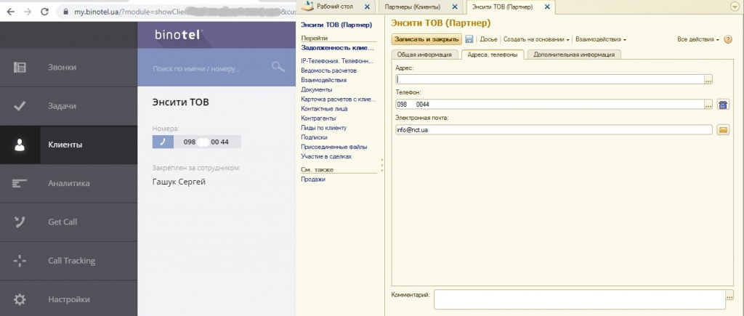
Task: Click the client phone number 098 00 44
Action: (x=207, y=142)
